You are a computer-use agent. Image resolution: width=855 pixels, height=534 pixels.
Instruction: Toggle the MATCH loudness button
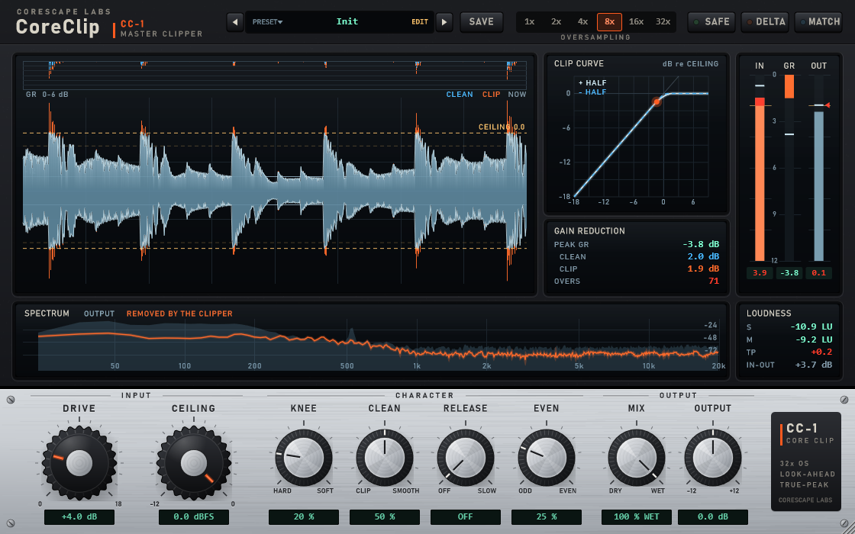tap(818, 22)
